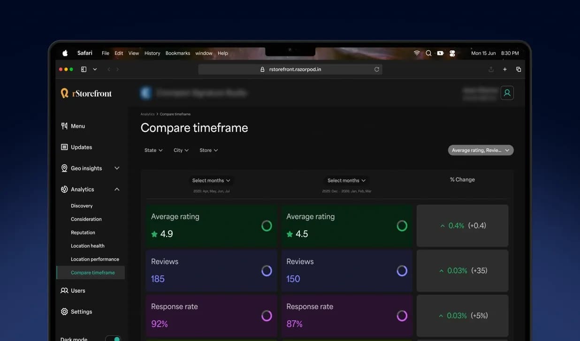This screenshot has height=341, width=580.
Task: Collapse the Analytics section
Action: [117, 189]
